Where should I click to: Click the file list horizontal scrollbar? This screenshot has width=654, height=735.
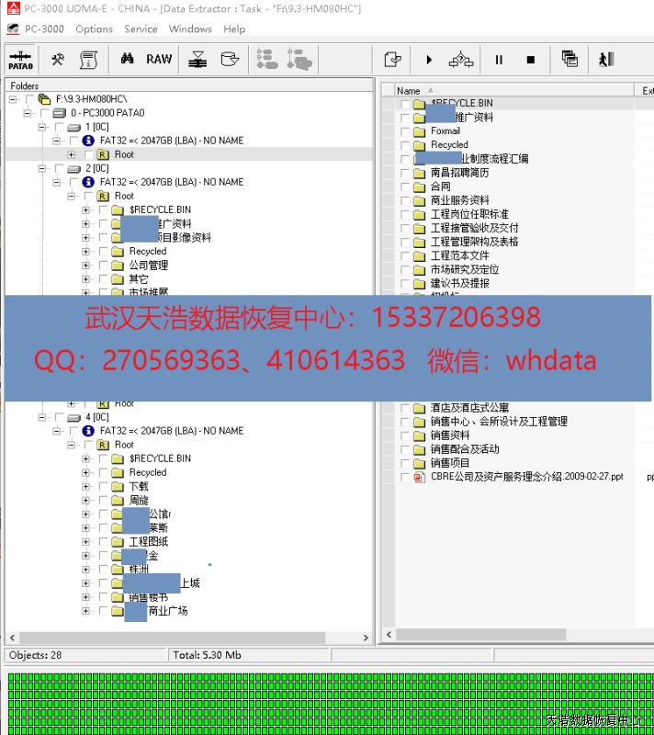point(514,635)
